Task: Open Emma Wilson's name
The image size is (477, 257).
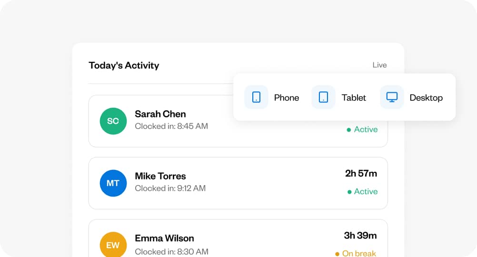Action: [164, 238]
